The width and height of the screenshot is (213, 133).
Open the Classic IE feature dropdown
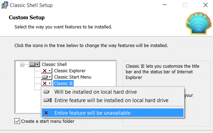[47, 83]
